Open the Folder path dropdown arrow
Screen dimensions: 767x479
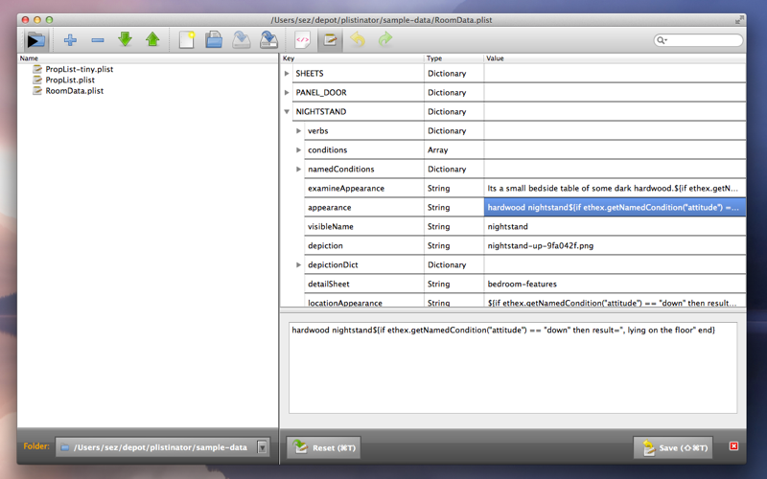coord(263,447)
